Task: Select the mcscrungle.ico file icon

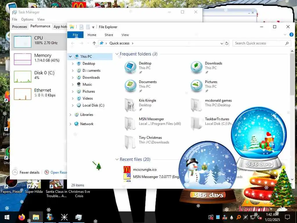Action: 127,169
